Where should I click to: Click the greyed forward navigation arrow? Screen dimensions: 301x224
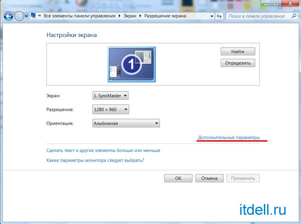(x=19, y=16)
